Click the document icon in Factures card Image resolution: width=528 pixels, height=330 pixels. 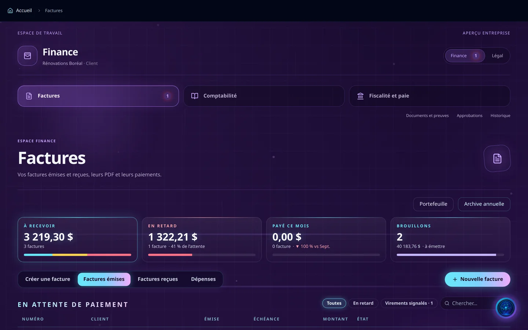pos(29,96)
